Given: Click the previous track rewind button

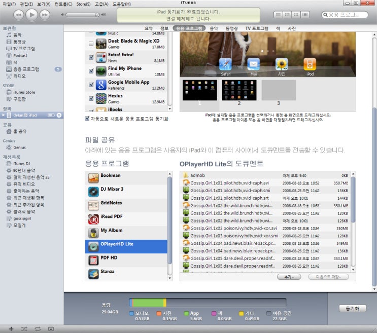Looking at the screenshot, I should tap(18, 15).
